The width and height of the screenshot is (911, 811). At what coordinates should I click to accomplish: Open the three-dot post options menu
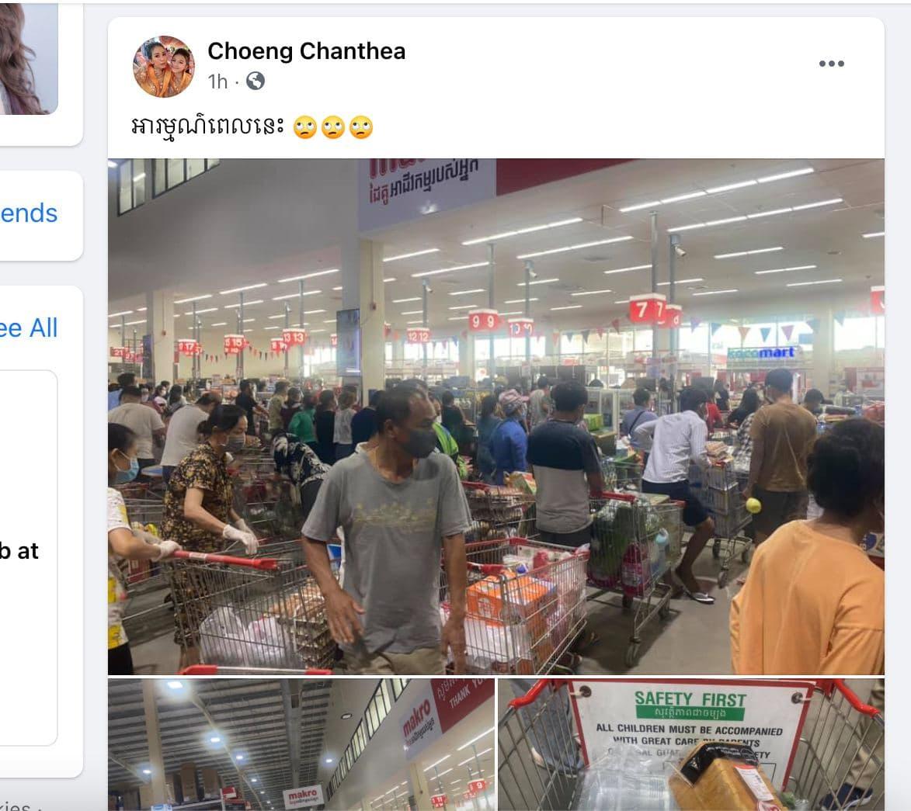[x=832, y=64]
